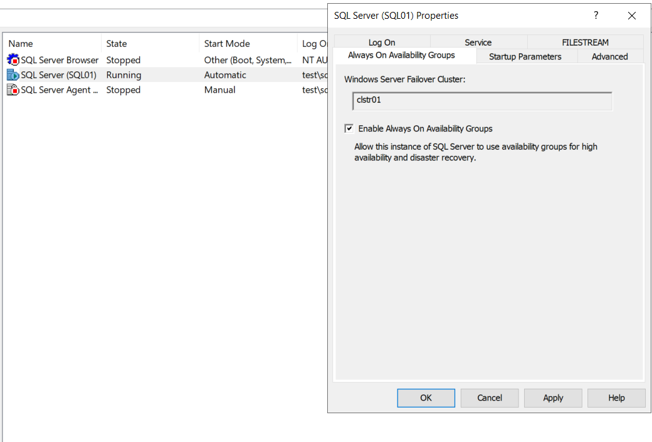652x442 pixels.
Task: Select the SQL Server Agent row name
Action: click(x=60, y=90)
